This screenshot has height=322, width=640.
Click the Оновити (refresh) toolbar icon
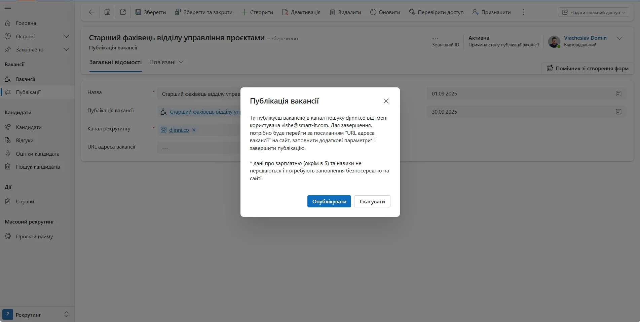[x=373, y=12]
